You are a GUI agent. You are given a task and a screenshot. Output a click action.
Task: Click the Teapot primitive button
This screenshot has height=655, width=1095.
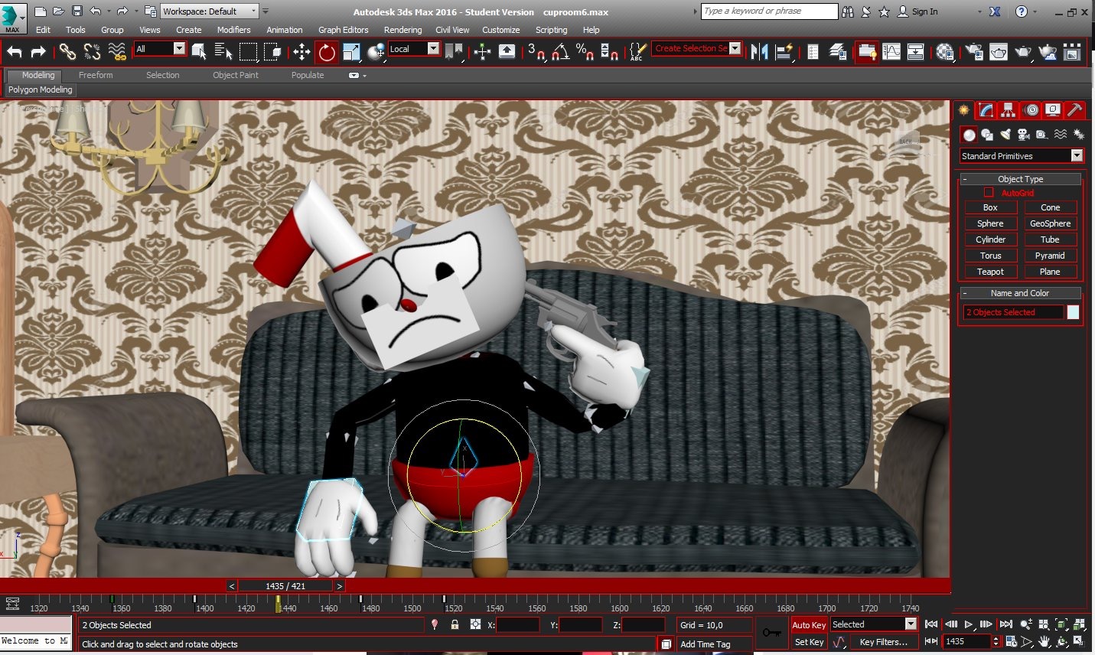click(990, 272)
